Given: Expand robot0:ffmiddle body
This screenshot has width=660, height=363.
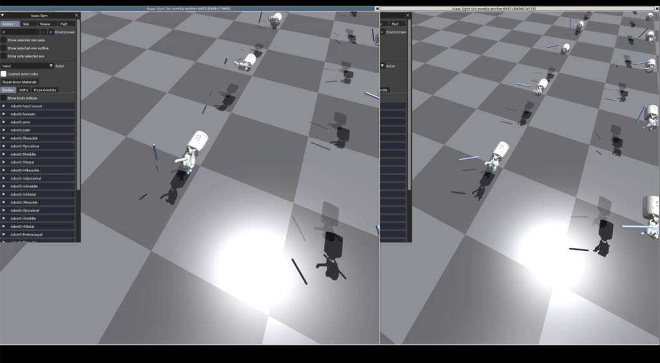Looking at the screenshot, I should pyautogui.click(x=4, y=154).
